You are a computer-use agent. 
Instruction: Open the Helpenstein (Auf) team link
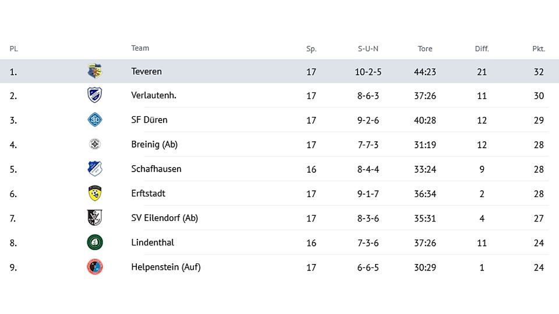pos(166,267)
